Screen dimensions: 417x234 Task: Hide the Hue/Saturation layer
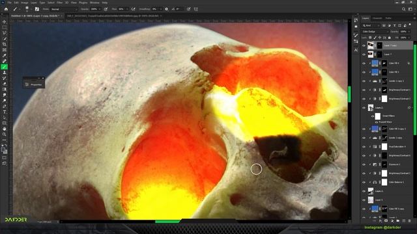coord(364,147)
